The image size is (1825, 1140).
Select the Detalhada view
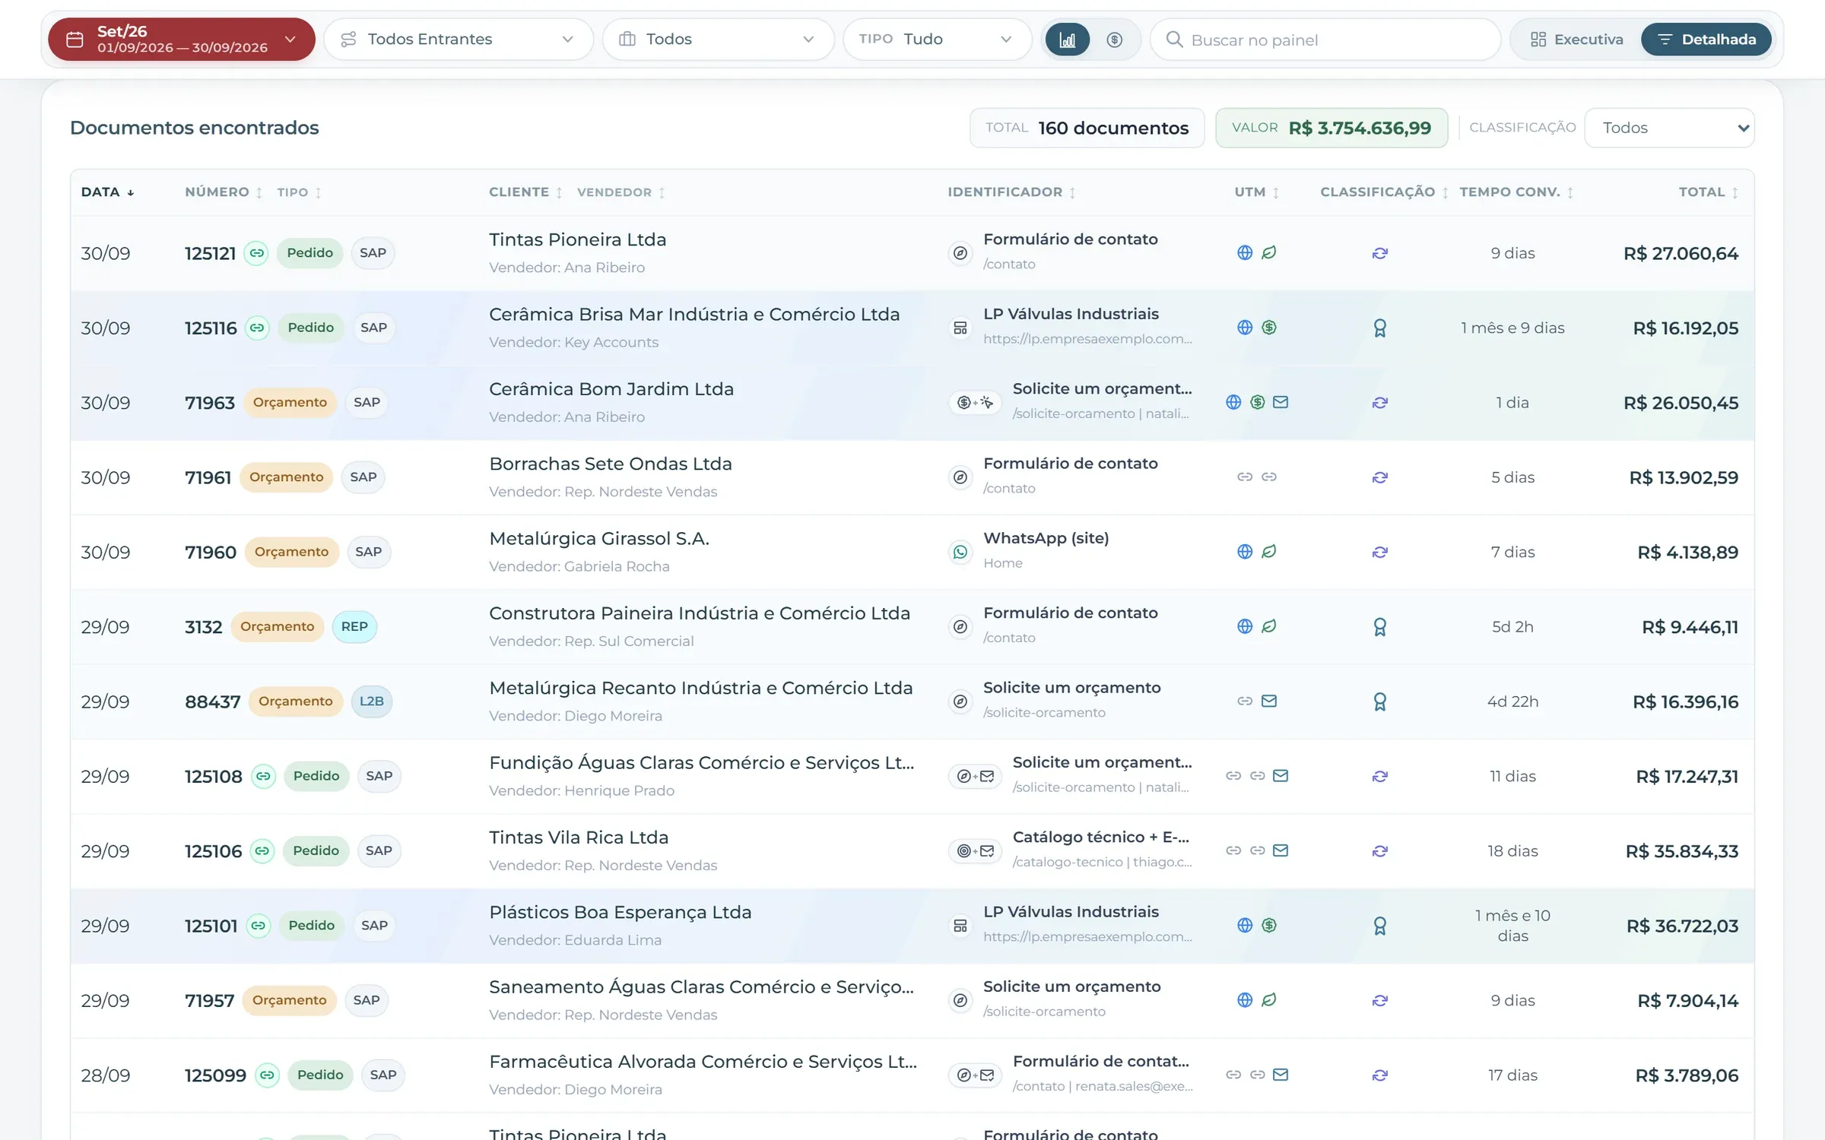point(1706,40)
